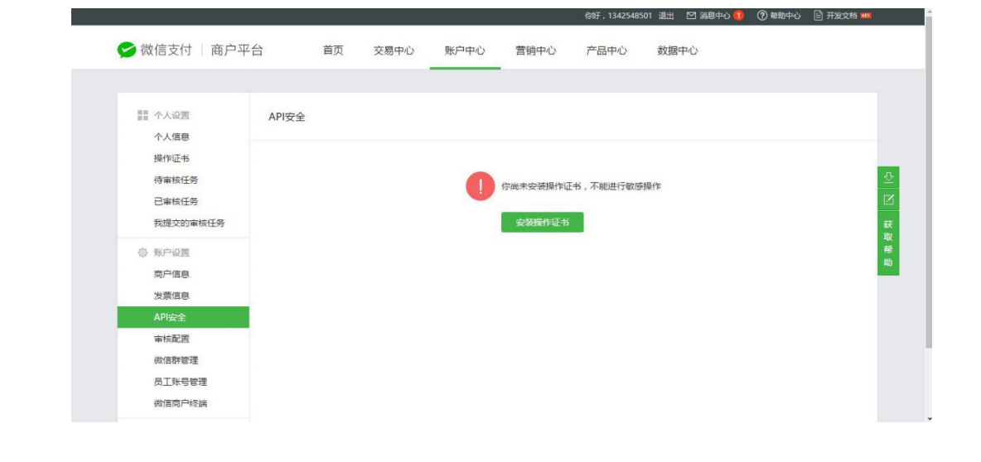981x462 pixels.
Task: Click the red exclamation warning icon
Action: click(480, 186)
